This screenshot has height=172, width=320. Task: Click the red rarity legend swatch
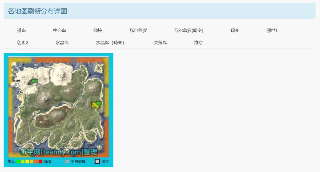coord(41,161)
